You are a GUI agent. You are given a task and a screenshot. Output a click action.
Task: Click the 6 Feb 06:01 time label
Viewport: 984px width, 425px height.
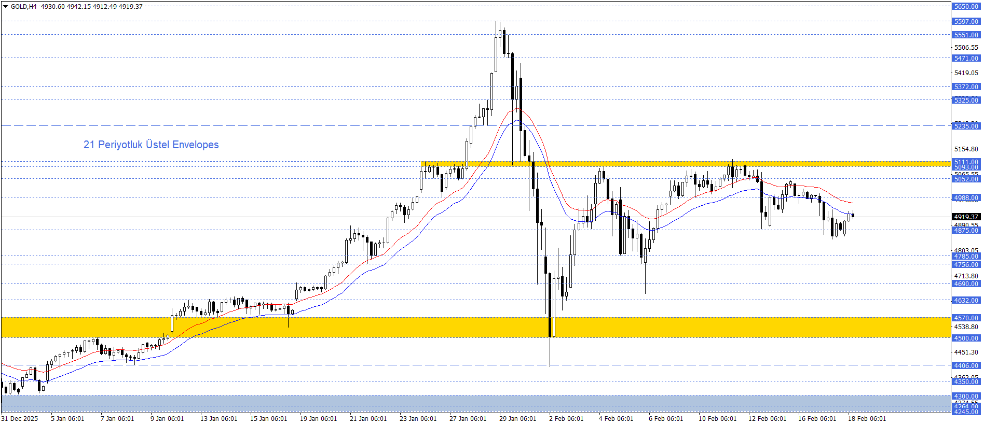pos(666,419)
